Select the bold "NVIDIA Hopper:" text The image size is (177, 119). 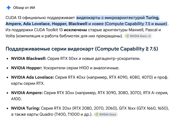[x=27, y=68]
